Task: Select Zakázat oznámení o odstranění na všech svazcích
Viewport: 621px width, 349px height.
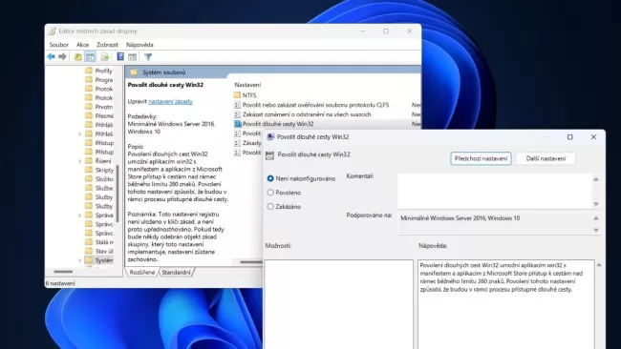Action: (x=307, y=114)
